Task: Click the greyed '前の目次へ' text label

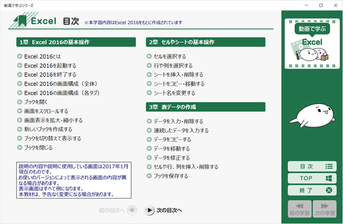Action: click(112, 210)
